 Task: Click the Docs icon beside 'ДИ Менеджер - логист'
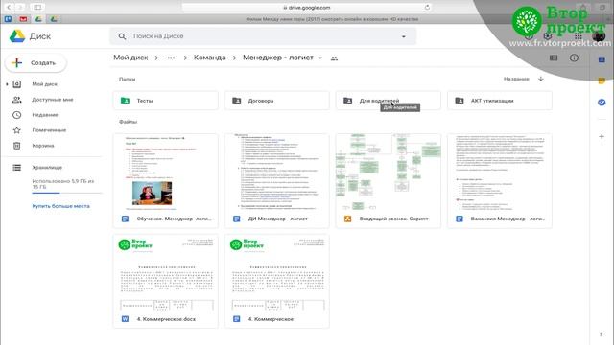[237, 218]
